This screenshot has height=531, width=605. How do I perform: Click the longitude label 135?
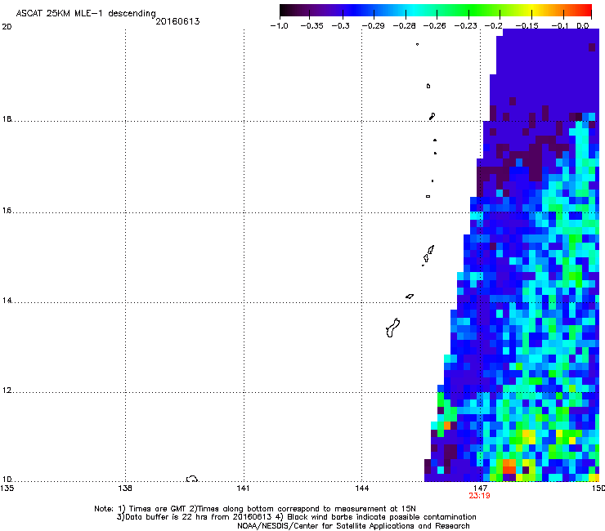(x=7, y=489)
